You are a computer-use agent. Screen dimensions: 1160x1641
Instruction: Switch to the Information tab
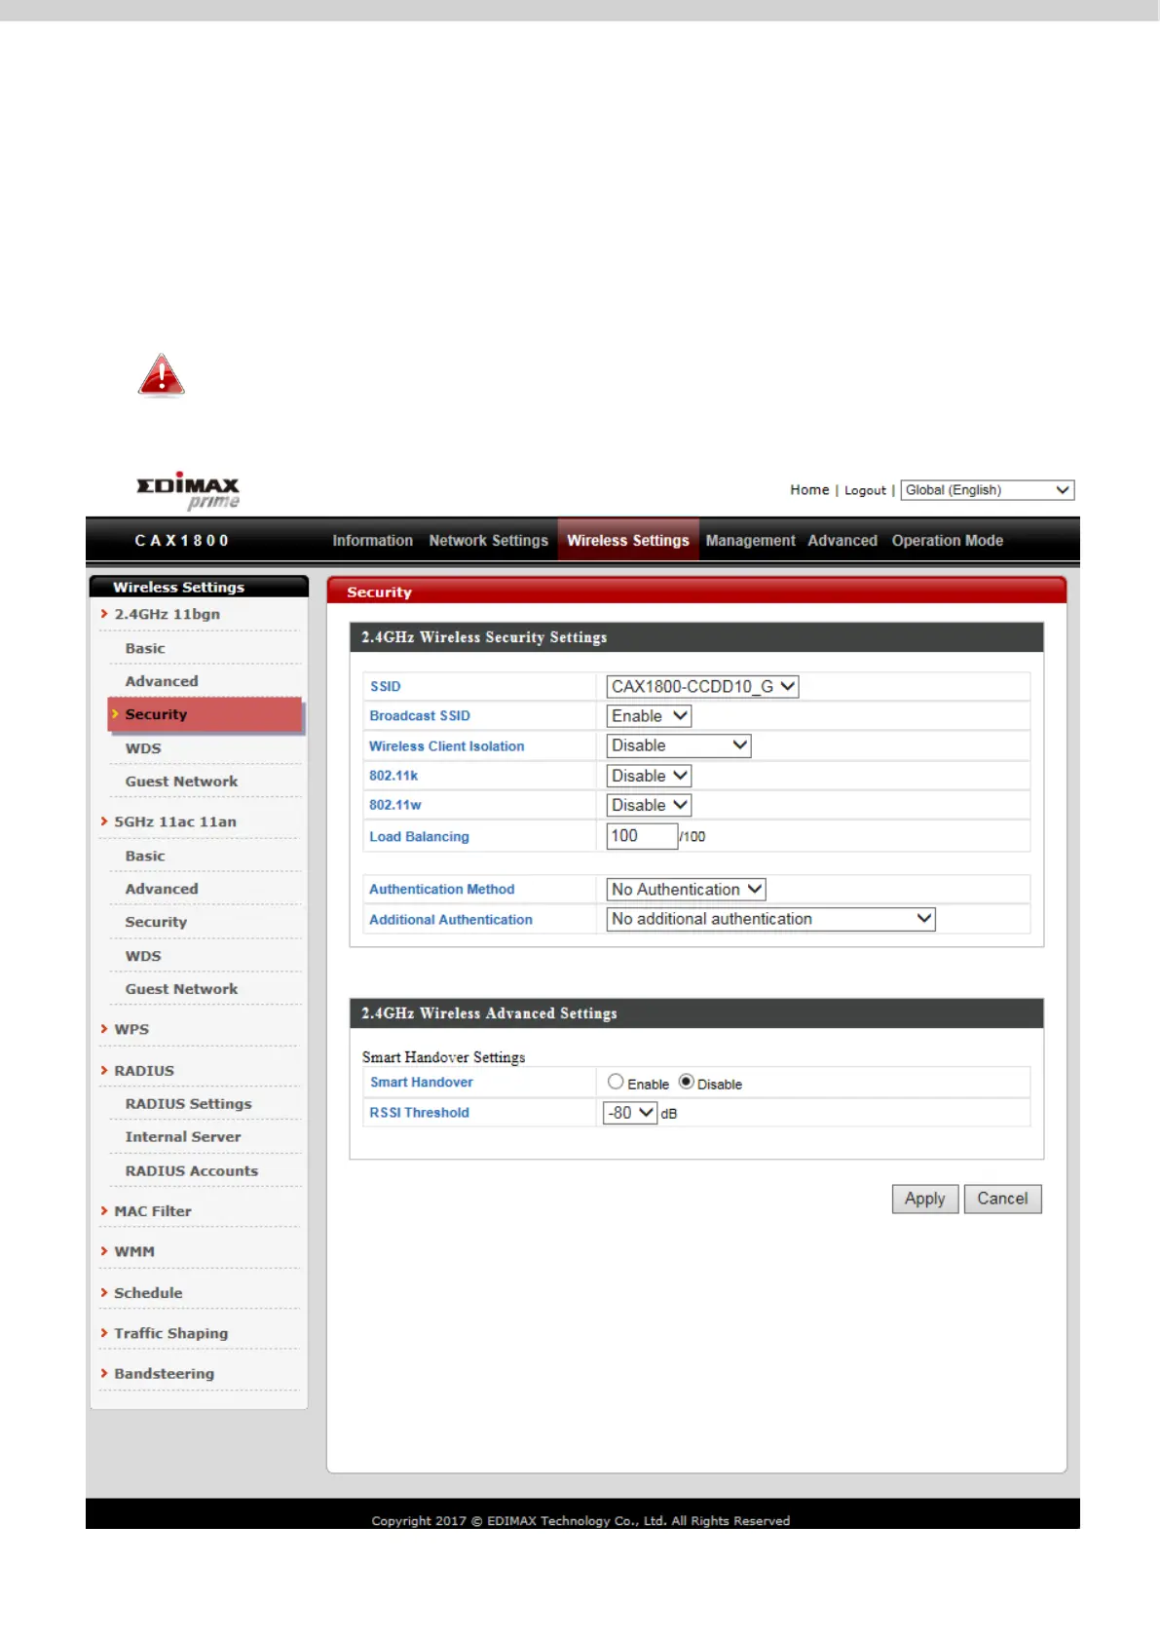(x=372, y=541)
